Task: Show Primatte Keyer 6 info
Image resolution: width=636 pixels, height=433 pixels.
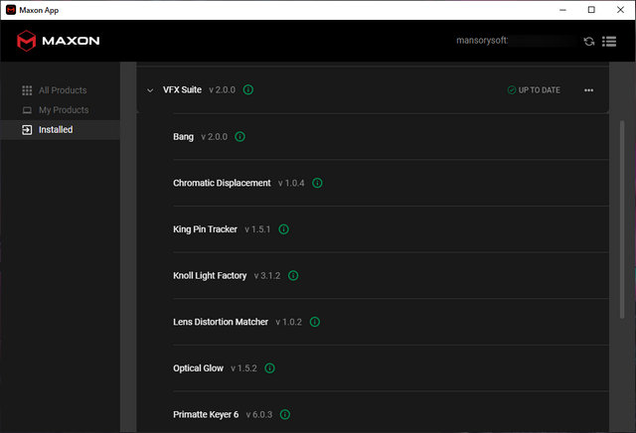Action: [284, 414]
